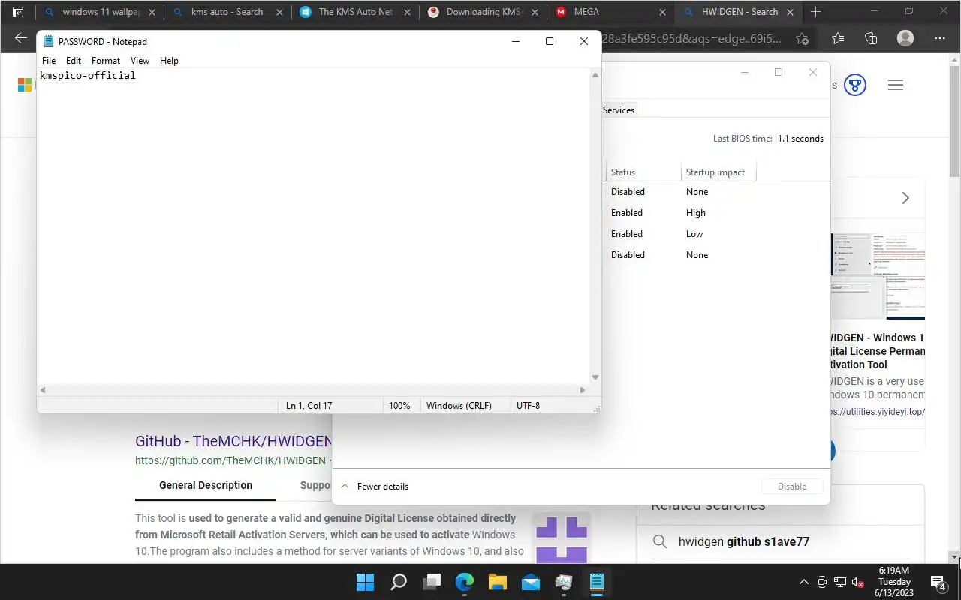The height and width of the screenshot is (600, 961).
Task: Open Microsoft Rewards medal icon
Action: coord(855,85)
